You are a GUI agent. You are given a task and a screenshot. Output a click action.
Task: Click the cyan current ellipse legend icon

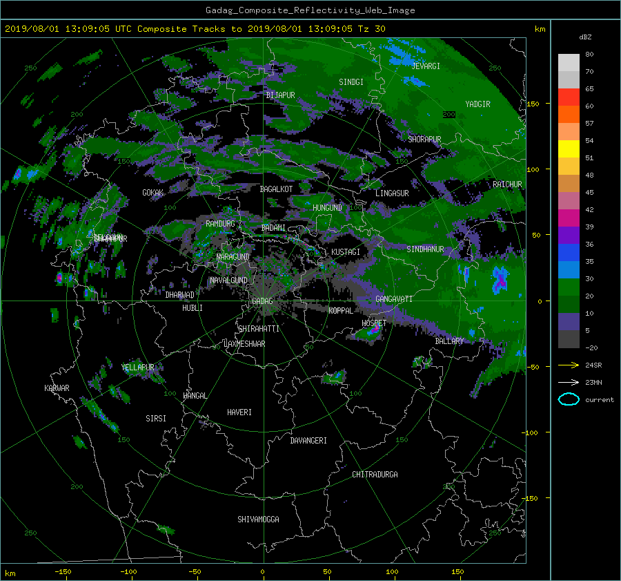[569, 399]
